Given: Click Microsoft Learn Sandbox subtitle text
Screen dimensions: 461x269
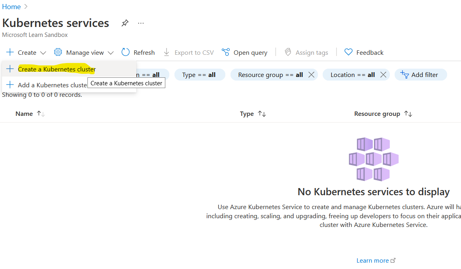Looking at the screenshot, I should (x=35, y=35).
